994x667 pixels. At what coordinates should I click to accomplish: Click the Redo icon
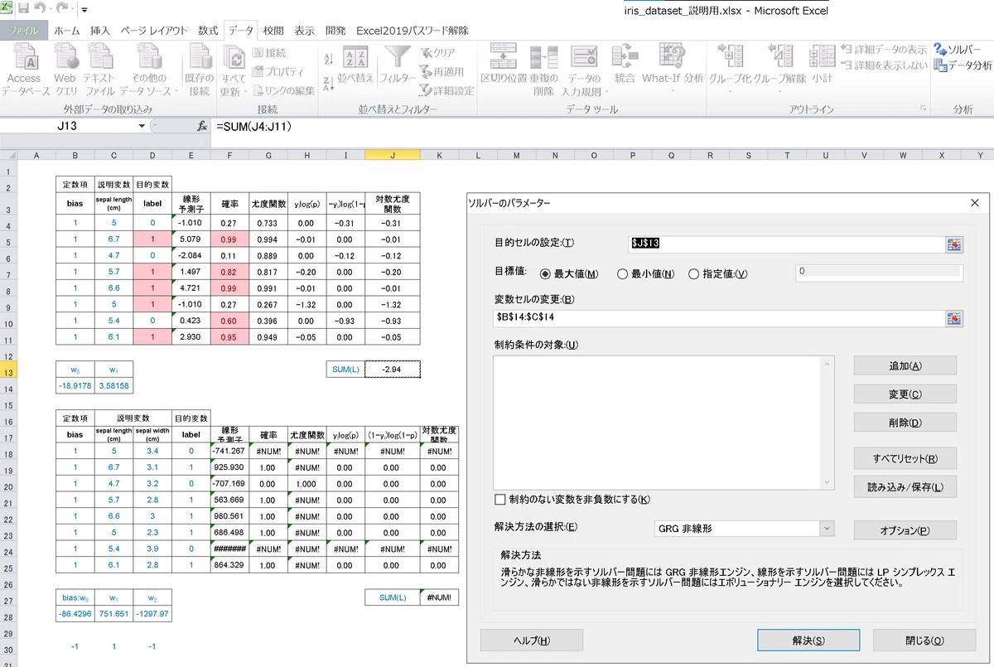(x=63, y=9)
